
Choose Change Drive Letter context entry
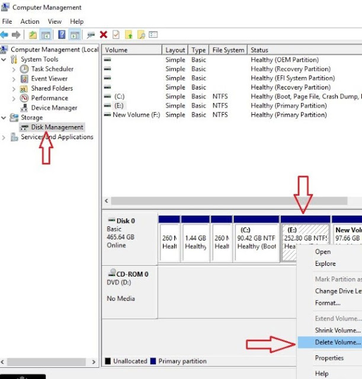click(x=330, y=291)
